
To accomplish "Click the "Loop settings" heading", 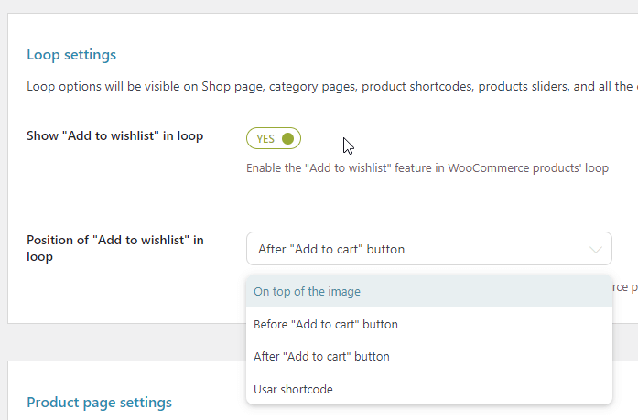I will (x=71, y=55).
